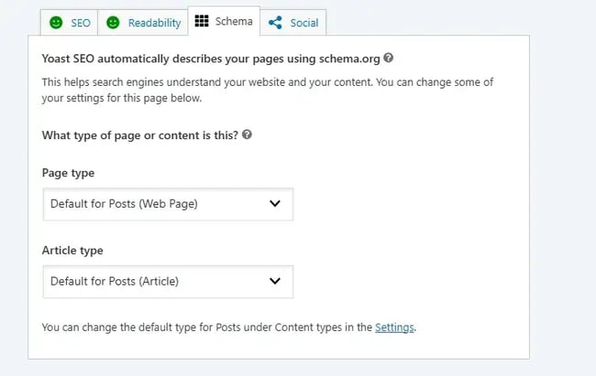Image resolution: width=596 pixels, height=376 pixels.
Task: Open the Page type dropdown
Action: click(168, 204)
